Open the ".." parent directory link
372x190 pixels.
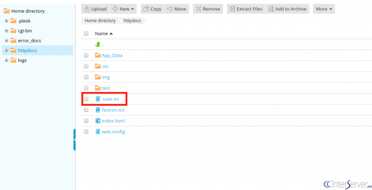[103, 45]
